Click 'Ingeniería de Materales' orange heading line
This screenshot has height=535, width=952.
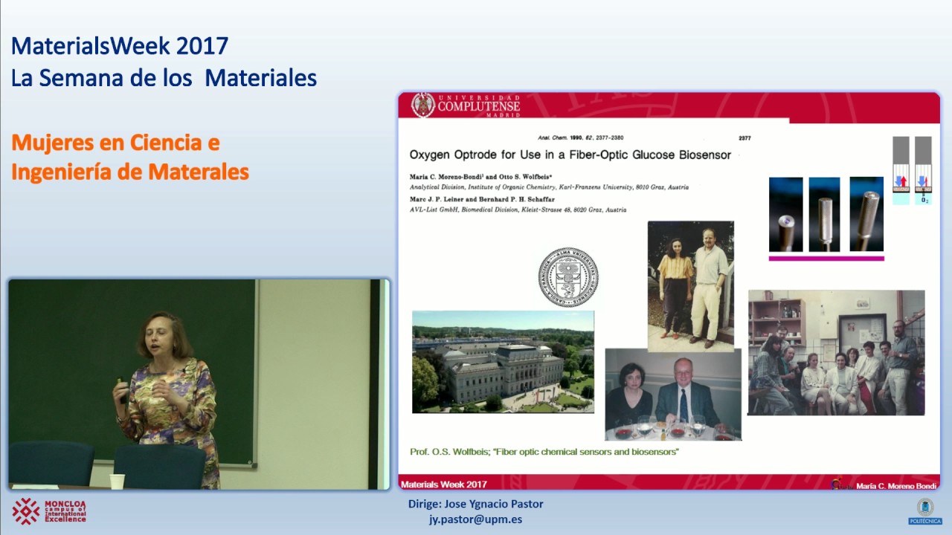pos(129,172)
